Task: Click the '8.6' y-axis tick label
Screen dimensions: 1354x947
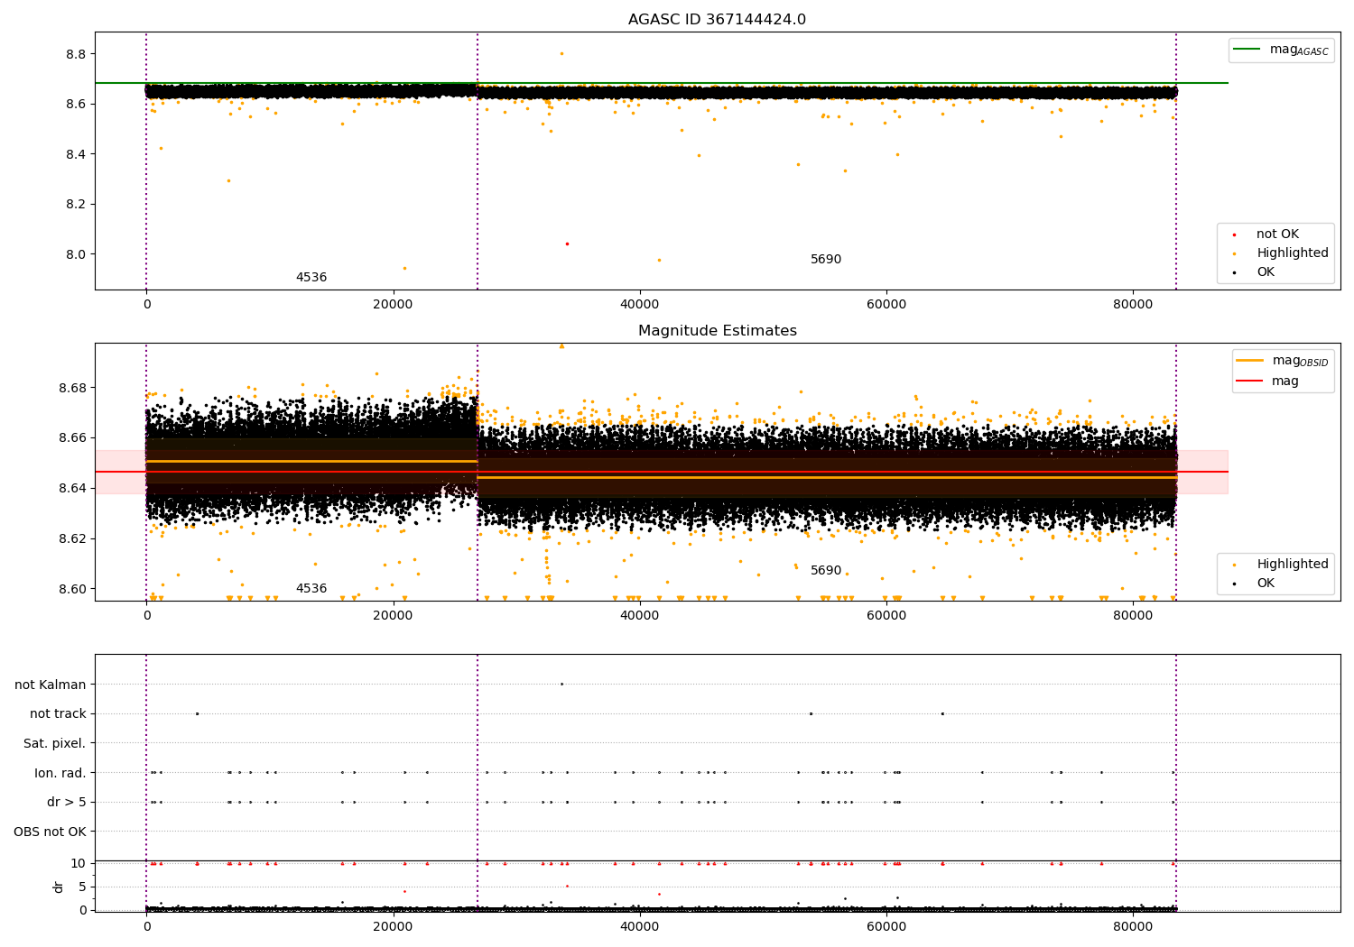Action: click(x=76, y=105)
